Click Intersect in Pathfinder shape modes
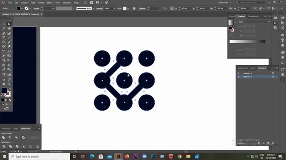286x160 pixels. click(17, 137)
